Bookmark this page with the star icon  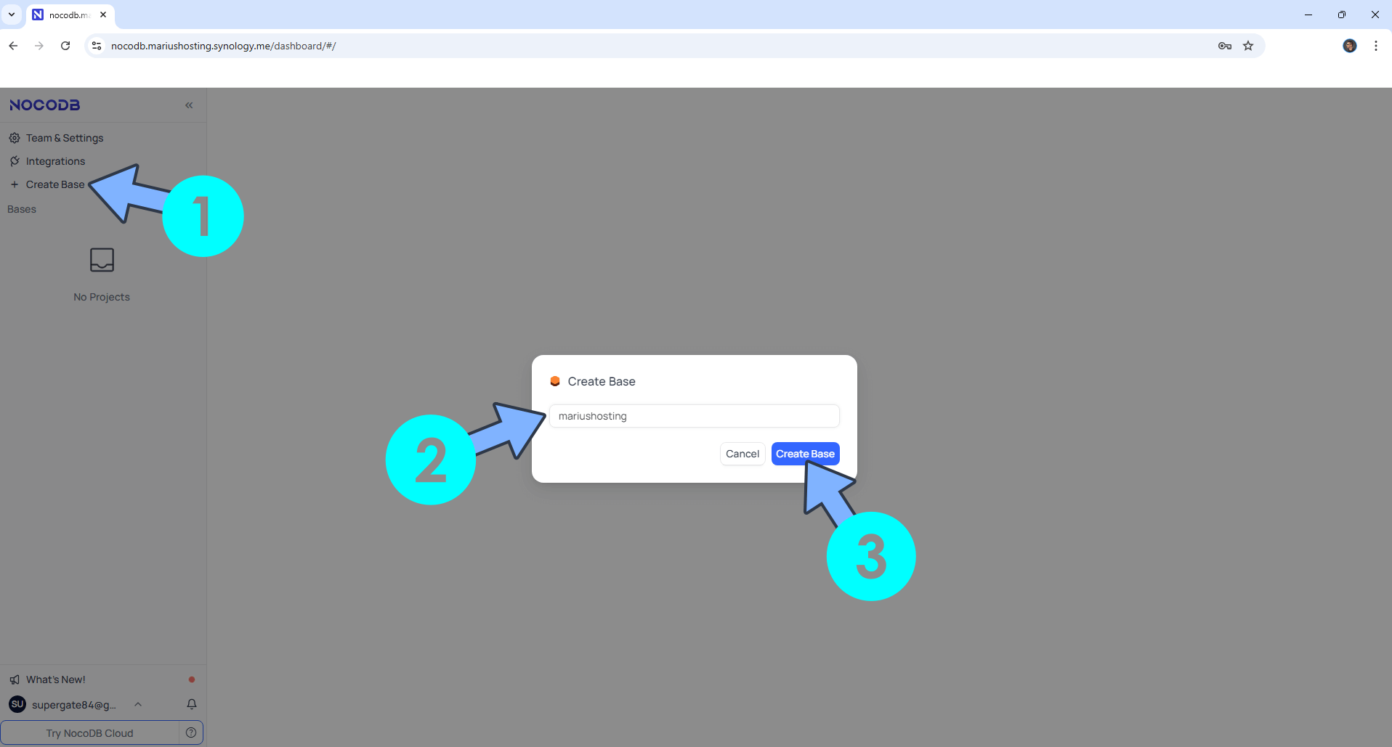(1248, 46)
